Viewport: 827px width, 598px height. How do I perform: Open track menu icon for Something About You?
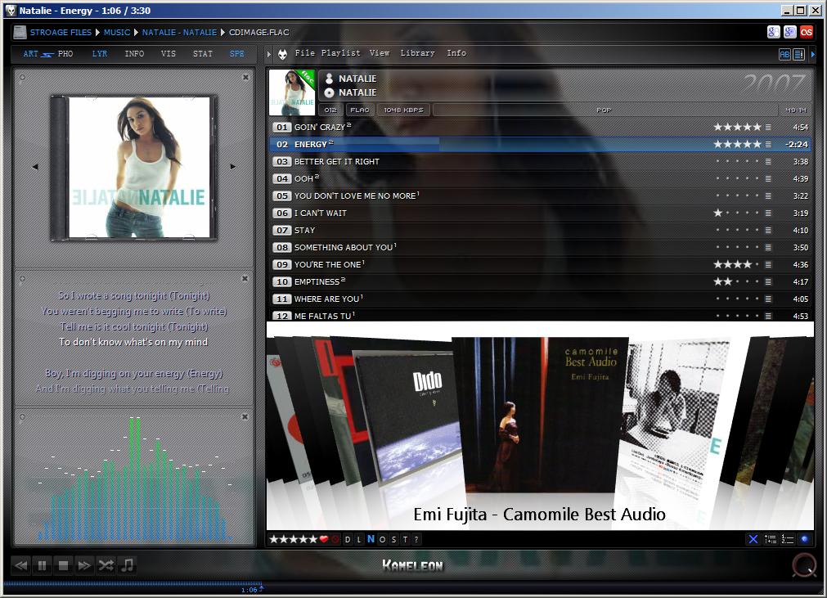click(768, 247)
